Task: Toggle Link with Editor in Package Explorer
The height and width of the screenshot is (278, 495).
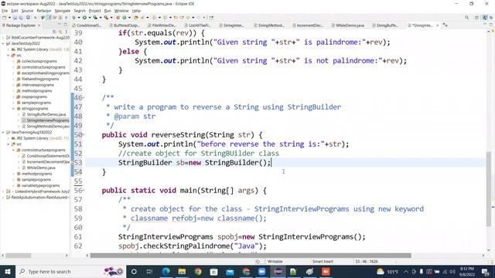Action: coord(60,32)
